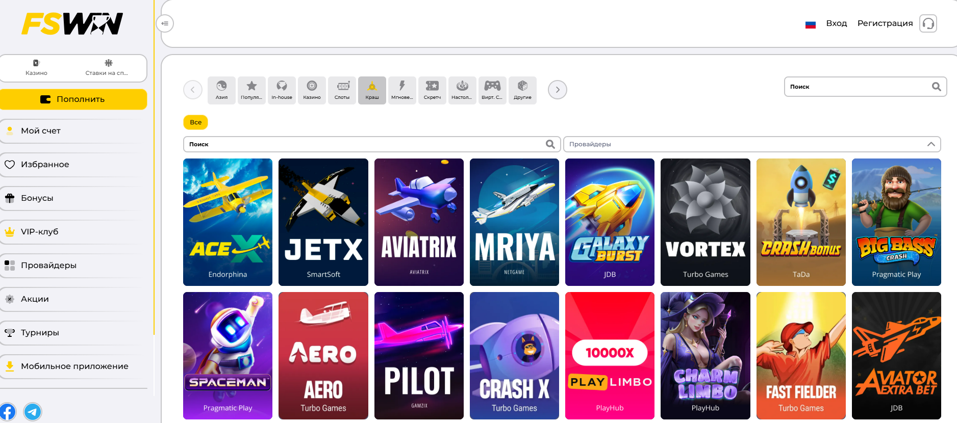Click the Вход login link

(x=837, y=23)
